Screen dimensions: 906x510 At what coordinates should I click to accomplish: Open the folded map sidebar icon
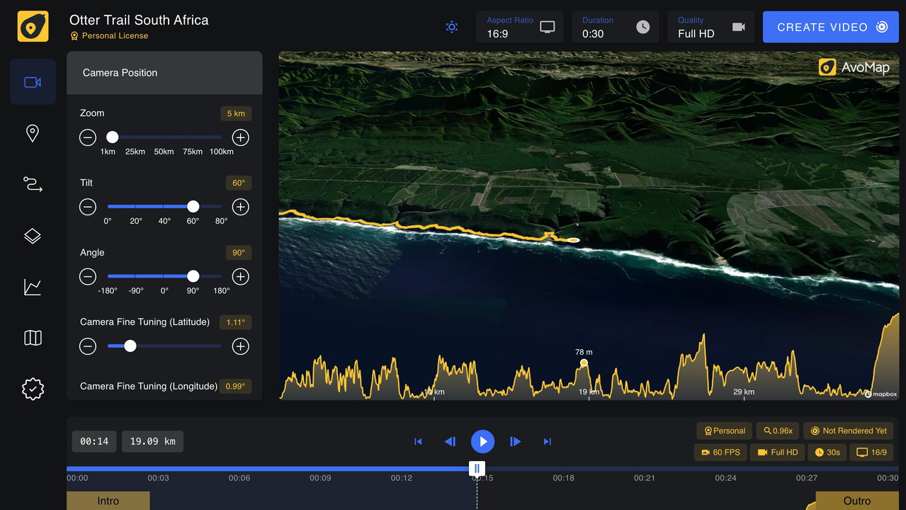pyautogui.click(x=33, y=338)
